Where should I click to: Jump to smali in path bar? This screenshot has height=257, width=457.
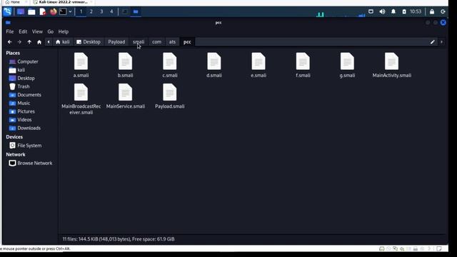[x=139, y=42]
